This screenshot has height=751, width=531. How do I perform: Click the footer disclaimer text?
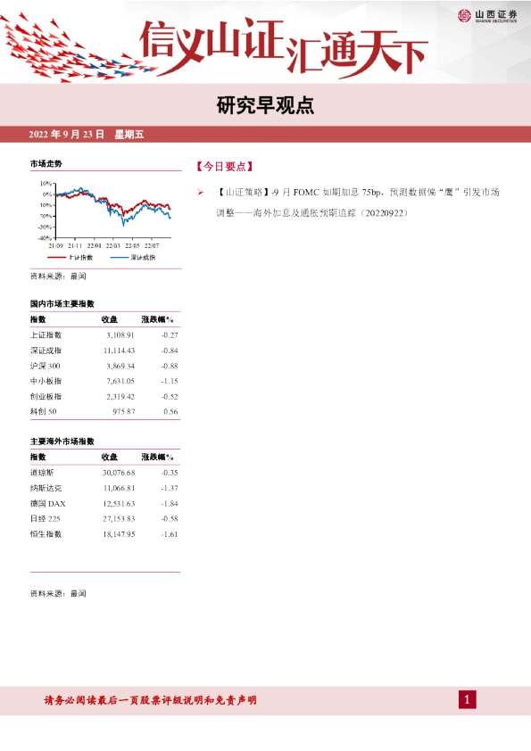click(150, 700)
